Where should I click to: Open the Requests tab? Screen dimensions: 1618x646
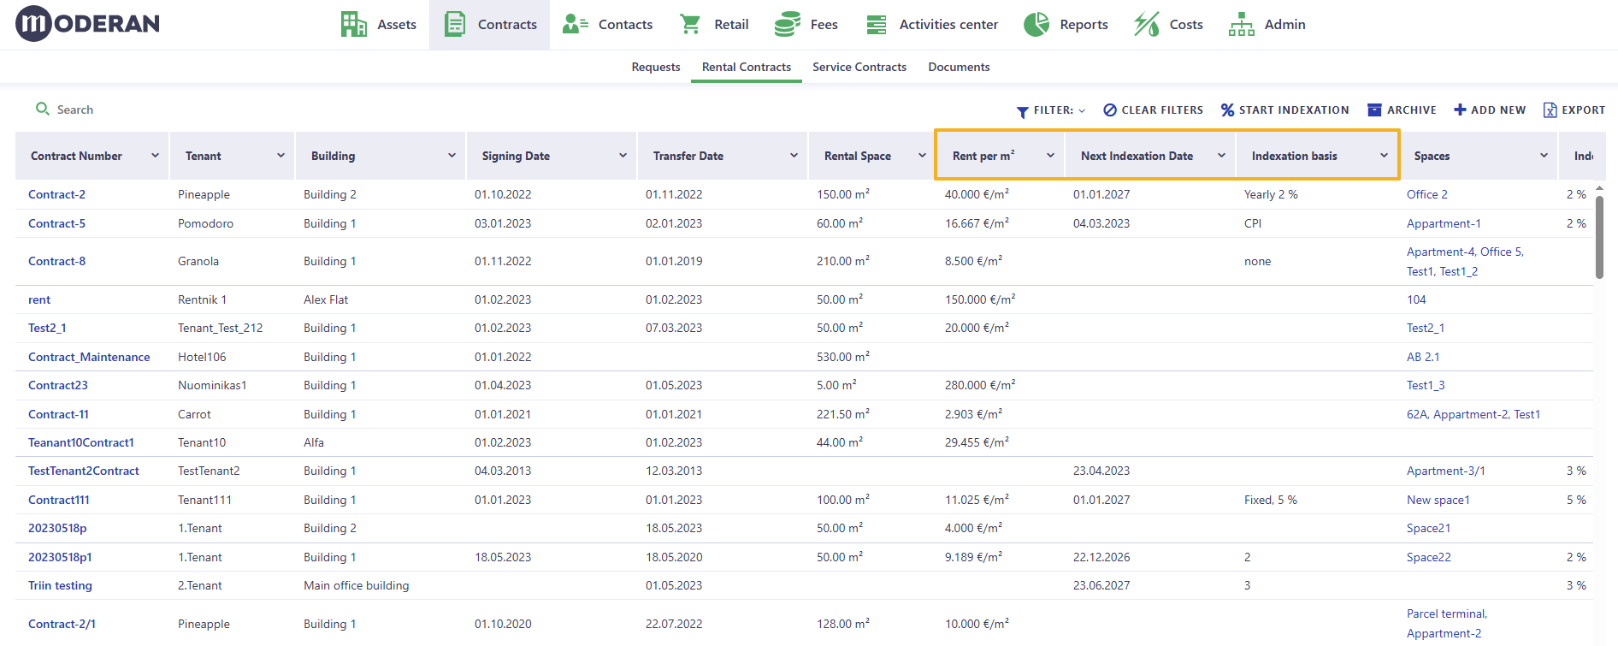(x=656, y=67)
